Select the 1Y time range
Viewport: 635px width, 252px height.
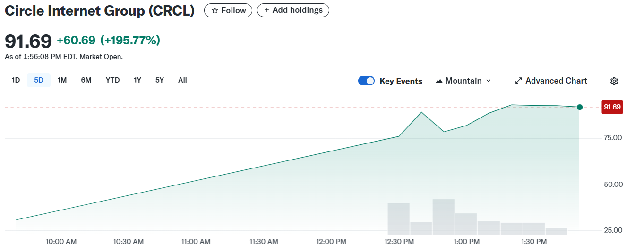[x=137, y=80]
